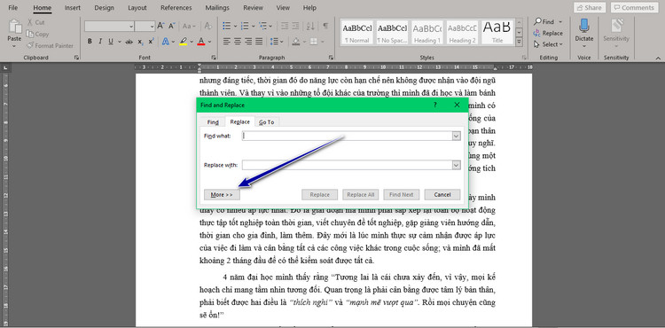Toggle strikethrough formatting

pyautogui.click(x=129, y=42)
